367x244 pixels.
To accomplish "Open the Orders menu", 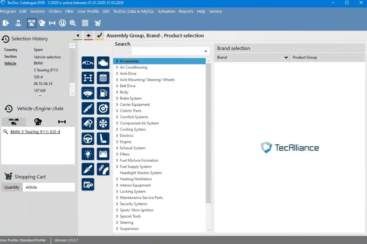I will (x=55, y=11).
